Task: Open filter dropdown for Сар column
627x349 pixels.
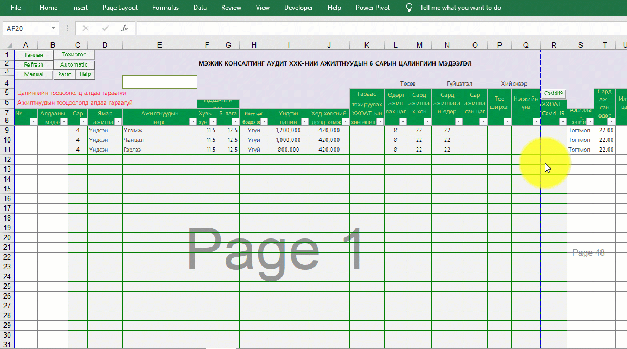Action: coord(82,122)
